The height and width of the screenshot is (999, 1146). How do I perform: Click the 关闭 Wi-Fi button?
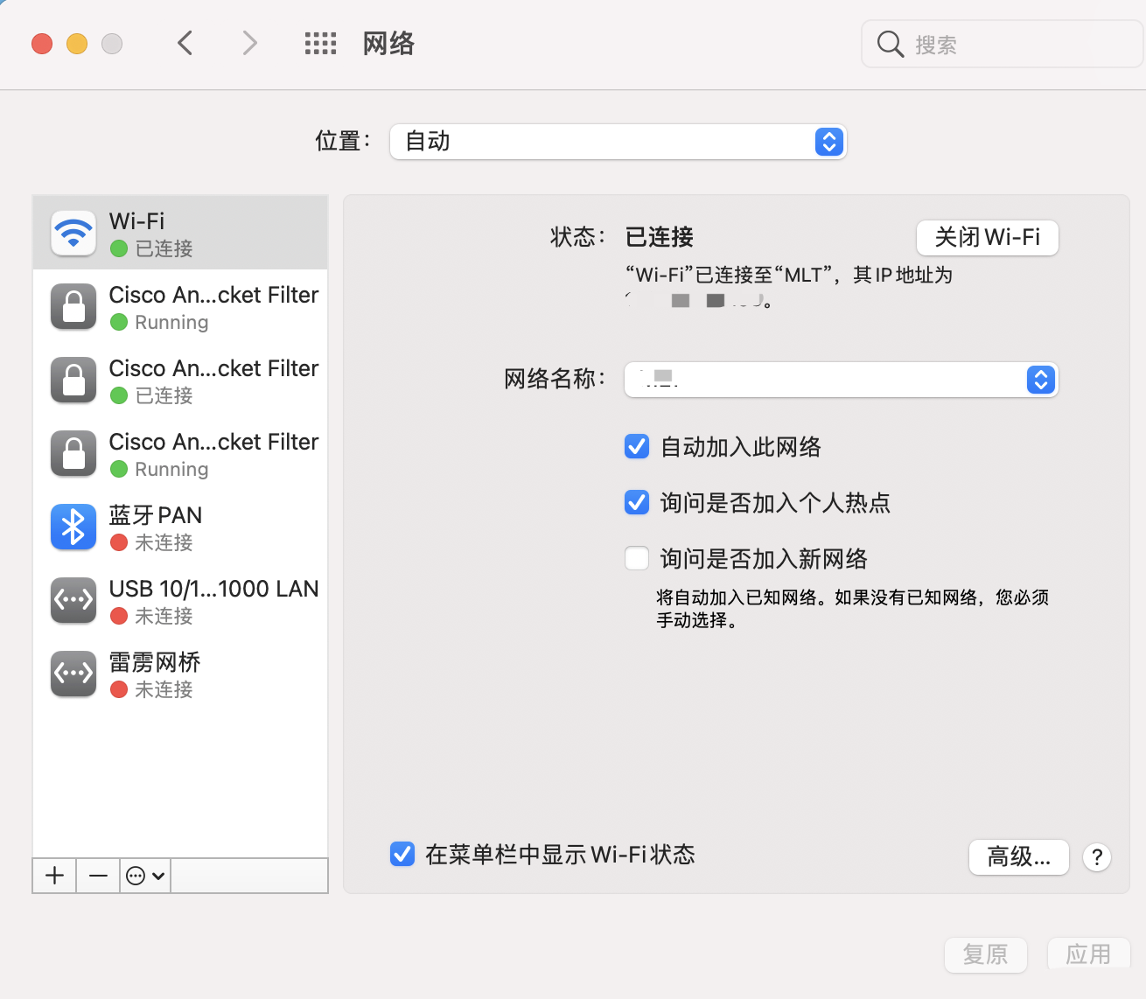click(987, 237)
